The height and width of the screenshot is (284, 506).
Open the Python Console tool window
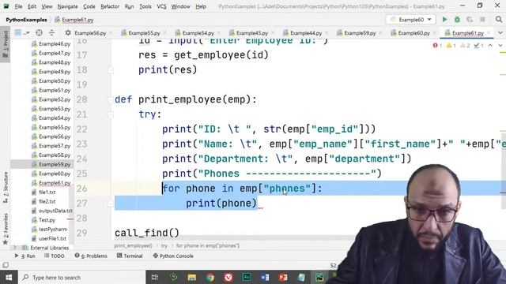click(x=173, y=256)
